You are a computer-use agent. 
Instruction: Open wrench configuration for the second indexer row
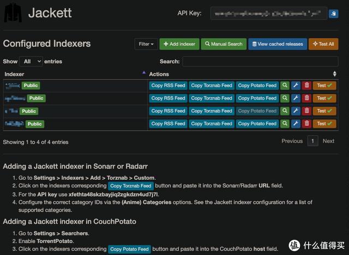pos(296,98)
